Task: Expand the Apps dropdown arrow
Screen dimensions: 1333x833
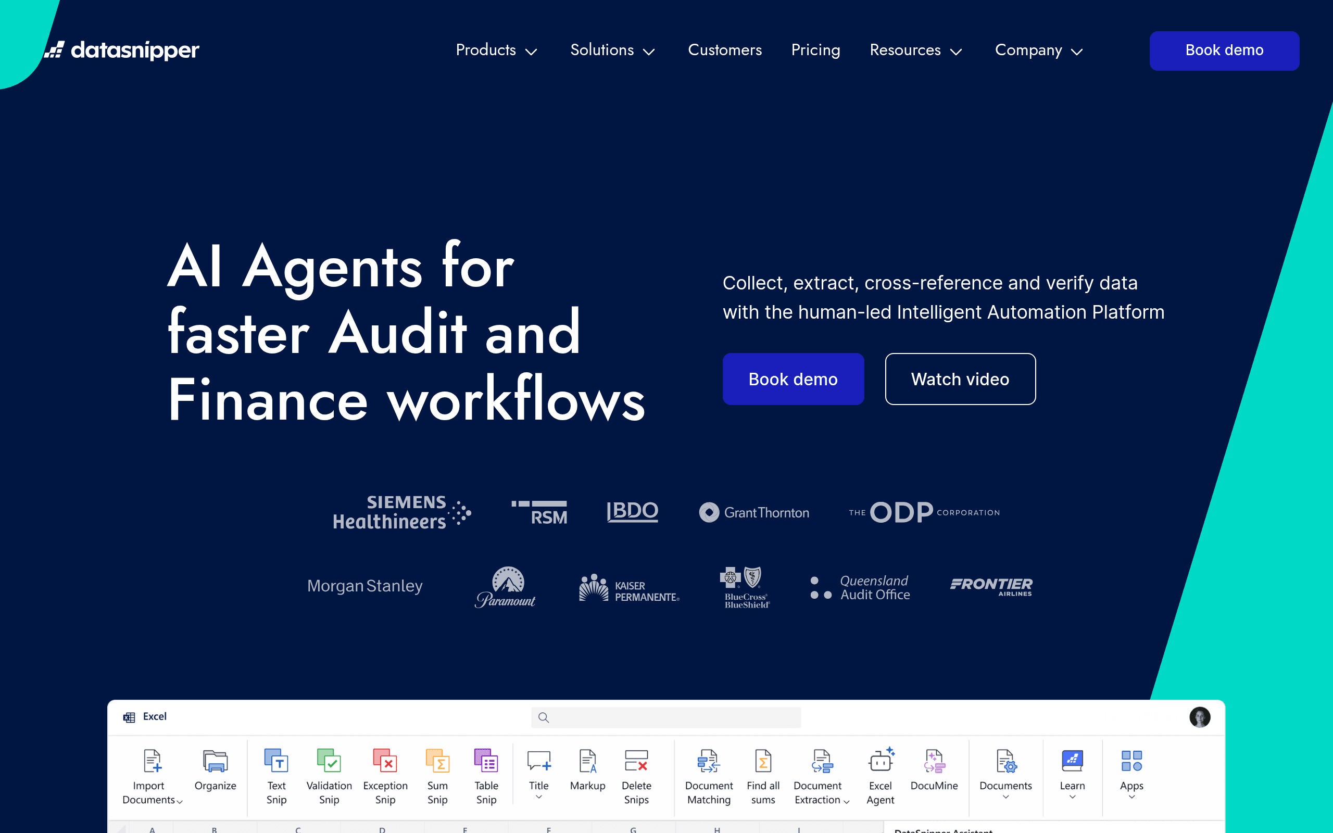Action: [1131, 797]
